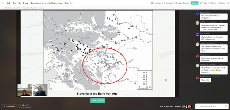Toggle Follow for Institute of Archaeology
The image size is (230, 110).
pos(195,3)
